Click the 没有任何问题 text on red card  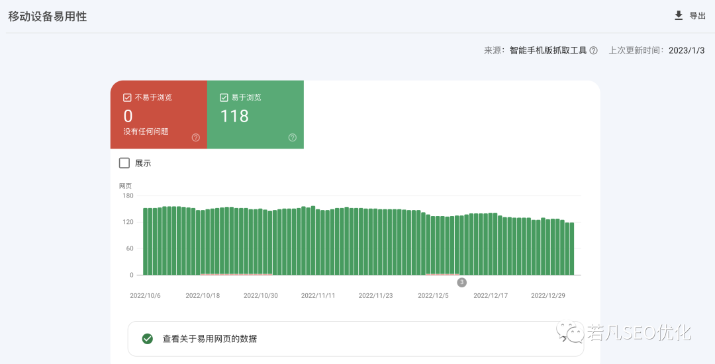tap(146, 131)
